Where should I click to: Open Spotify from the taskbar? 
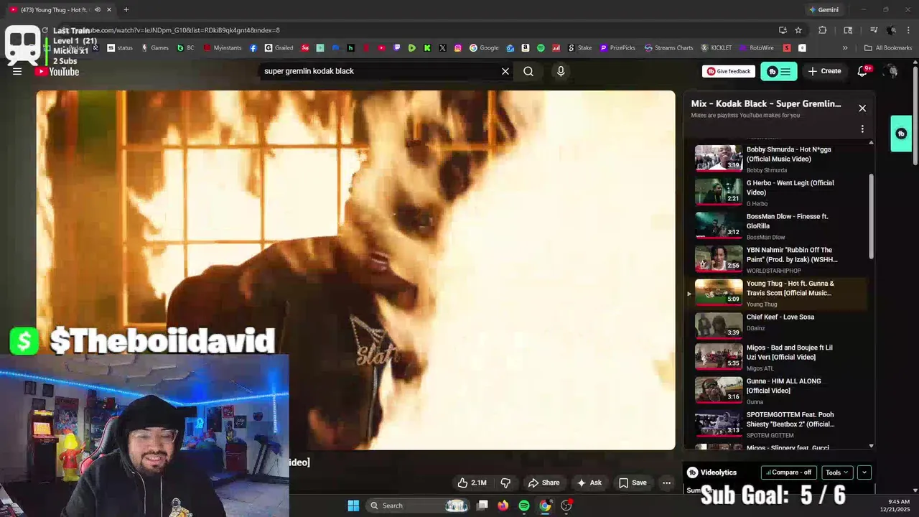tap(524, 506)
